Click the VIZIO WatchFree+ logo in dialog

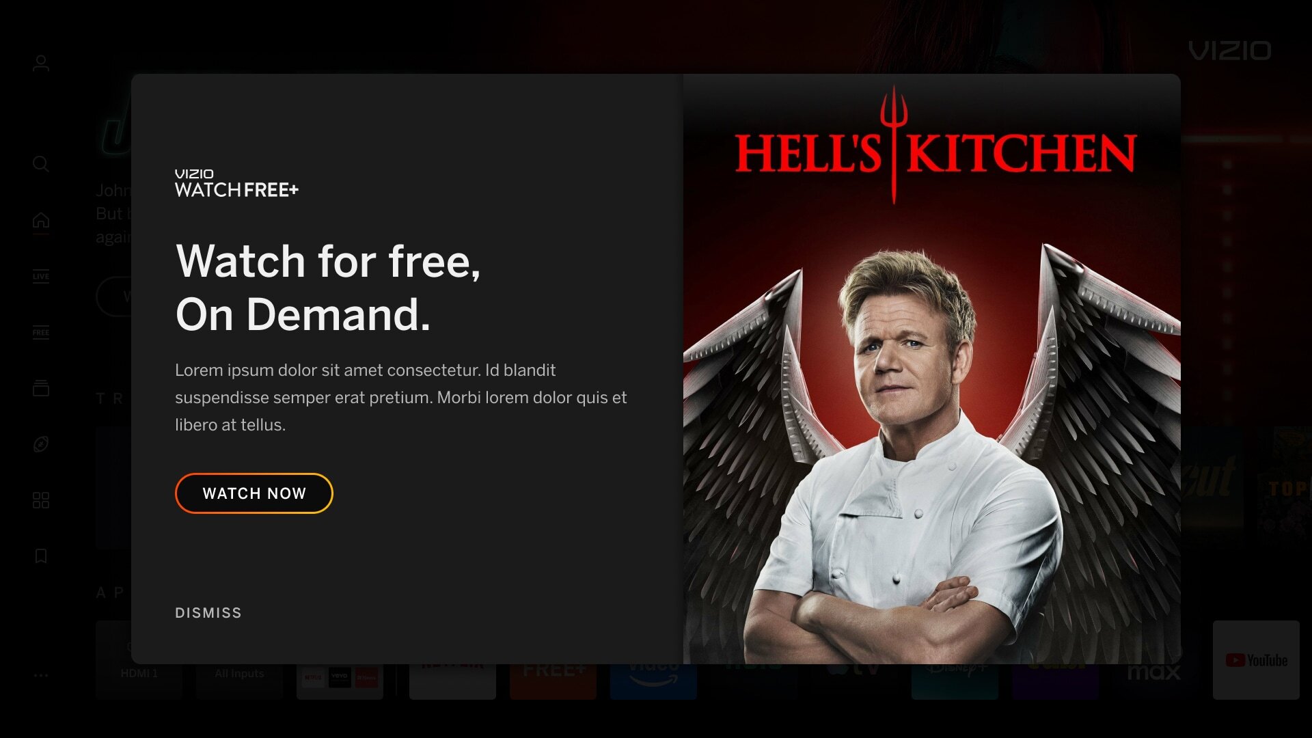click(x=236, y=183)
